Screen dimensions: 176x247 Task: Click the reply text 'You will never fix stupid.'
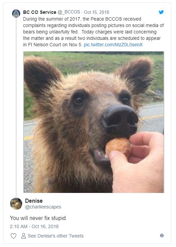pyautogui.click(x=38, y=218)
